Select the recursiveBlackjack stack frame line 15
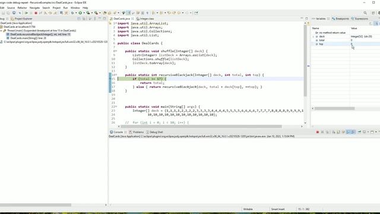This screenshot has height=214, width=380. click(x=38, y=34)
